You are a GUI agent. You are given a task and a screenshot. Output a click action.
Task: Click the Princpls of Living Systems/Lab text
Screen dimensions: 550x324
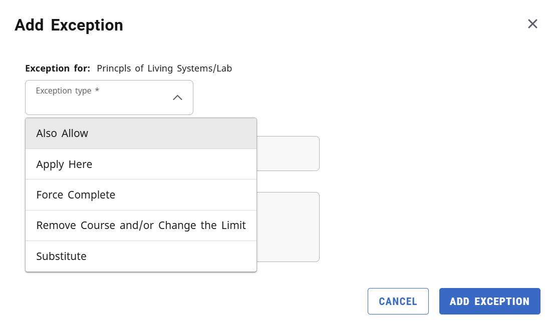(x=164, y=68)
